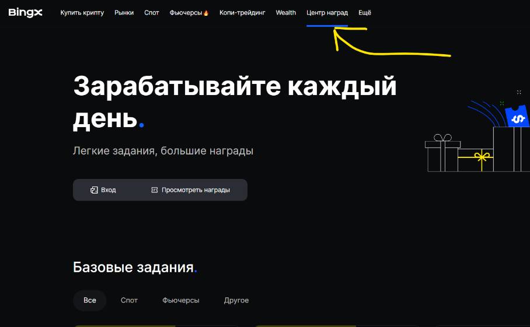Filter basic tasks by Фьючерсы

tap(181, 300)
